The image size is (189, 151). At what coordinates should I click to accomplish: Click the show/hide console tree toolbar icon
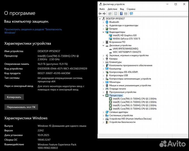(x=110, y=14)
